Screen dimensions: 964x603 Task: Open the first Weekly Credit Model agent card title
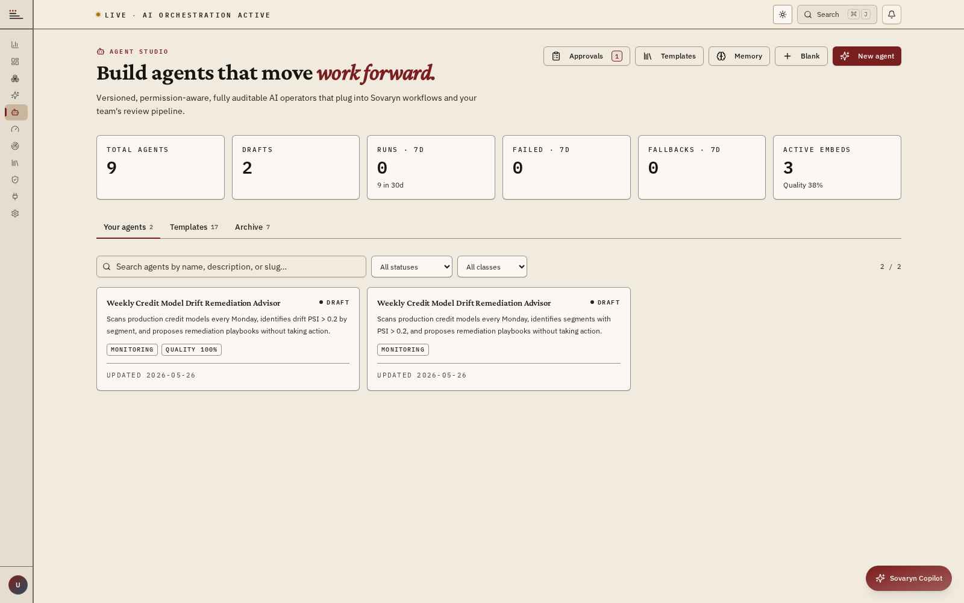(193, 303)
